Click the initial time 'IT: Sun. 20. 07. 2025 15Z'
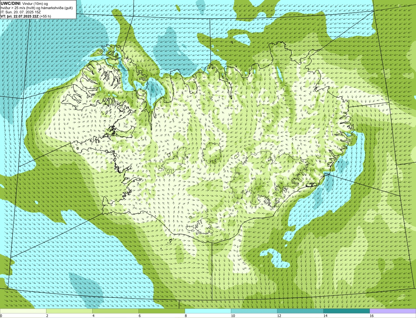 [21, 12]
